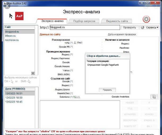Viewport: 162px width, 135px height.
Task: Open Видимость сайта tab
Action: click(x=117, y=21)
